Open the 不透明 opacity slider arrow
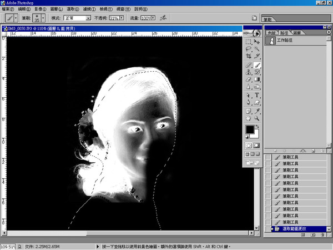The height and width of the screenshot is (250, 333). (x=122, y=18)
